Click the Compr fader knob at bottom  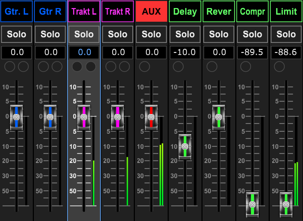click(252, 204)
